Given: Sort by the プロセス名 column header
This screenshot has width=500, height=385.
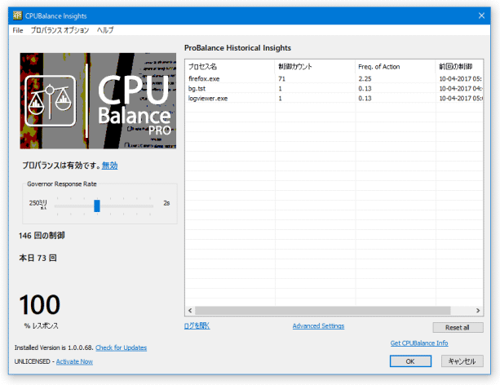Looking at the screenshot, I should [230, 67].
